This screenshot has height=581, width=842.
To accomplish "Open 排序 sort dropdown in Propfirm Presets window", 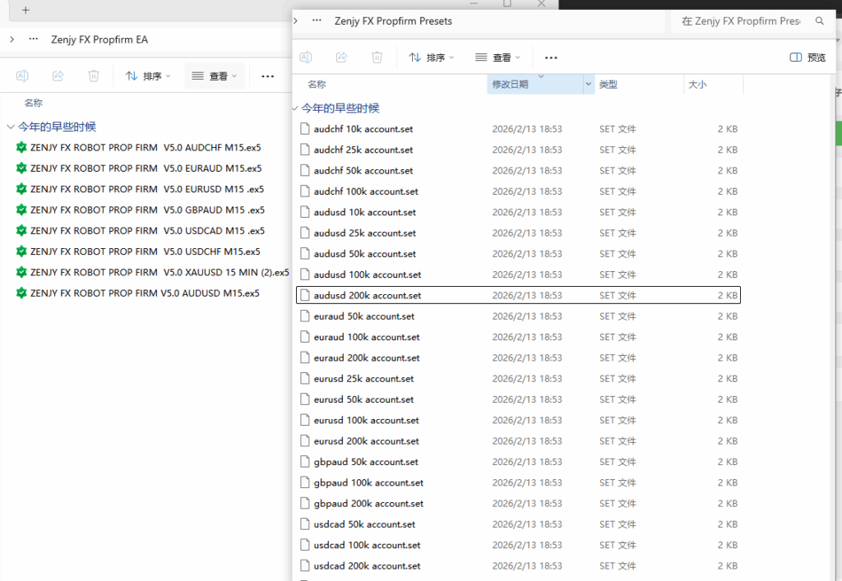I will (x=431, y=58).
